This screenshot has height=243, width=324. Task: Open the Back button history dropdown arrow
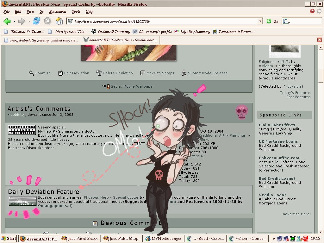point(14,21)
